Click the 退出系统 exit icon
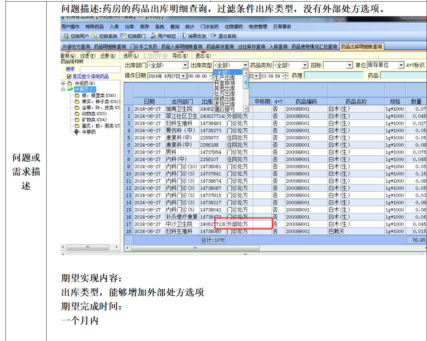427x341 pixels. [213, 36]
